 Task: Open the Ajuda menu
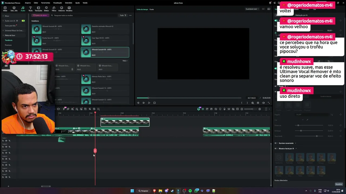[x=77, y=3]
